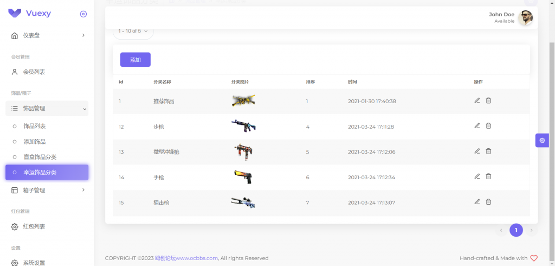This screenshot has width=555, height=266.
Task: Open 会员列表 member list
Action: 47,72
